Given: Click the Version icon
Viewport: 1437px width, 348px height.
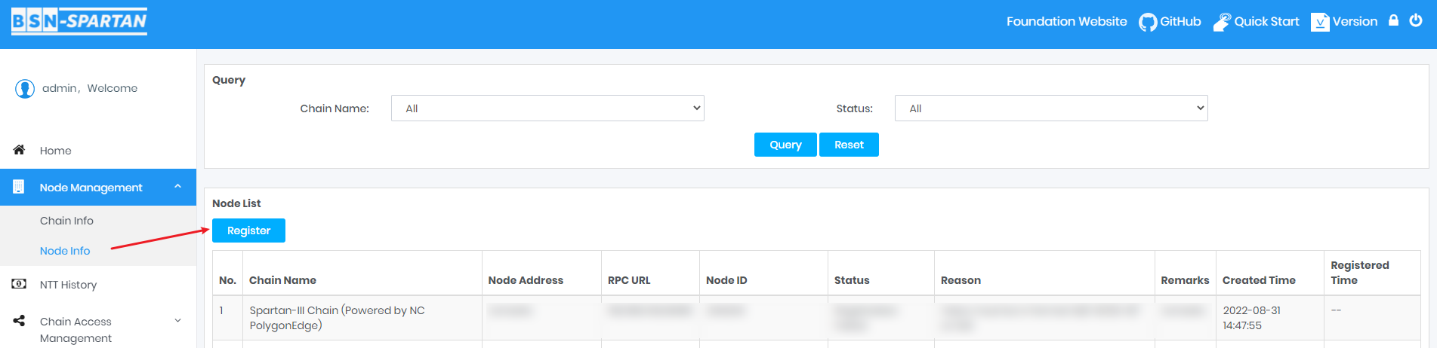Looking at the screenshot, I should [1320, 22].
